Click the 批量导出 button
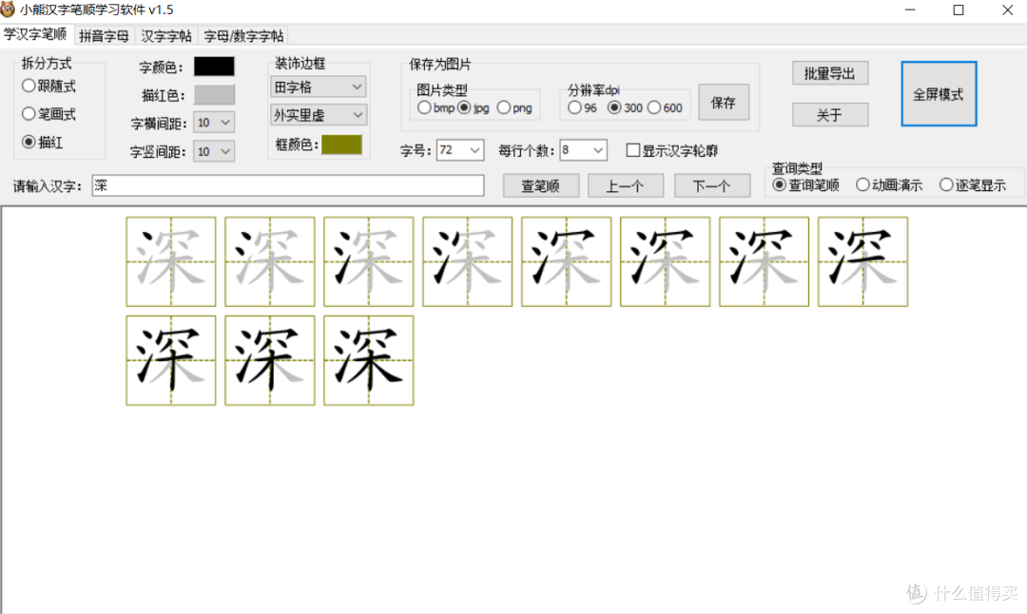 click(830, 73)
